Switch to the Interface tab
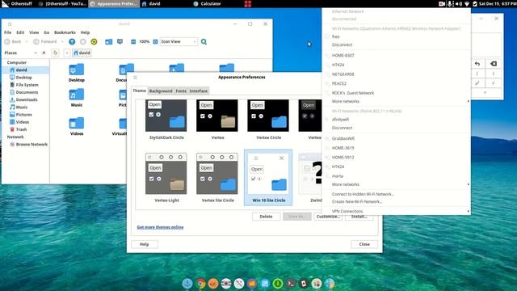Screen dimensions: 517x291 [x=199, y=91]
